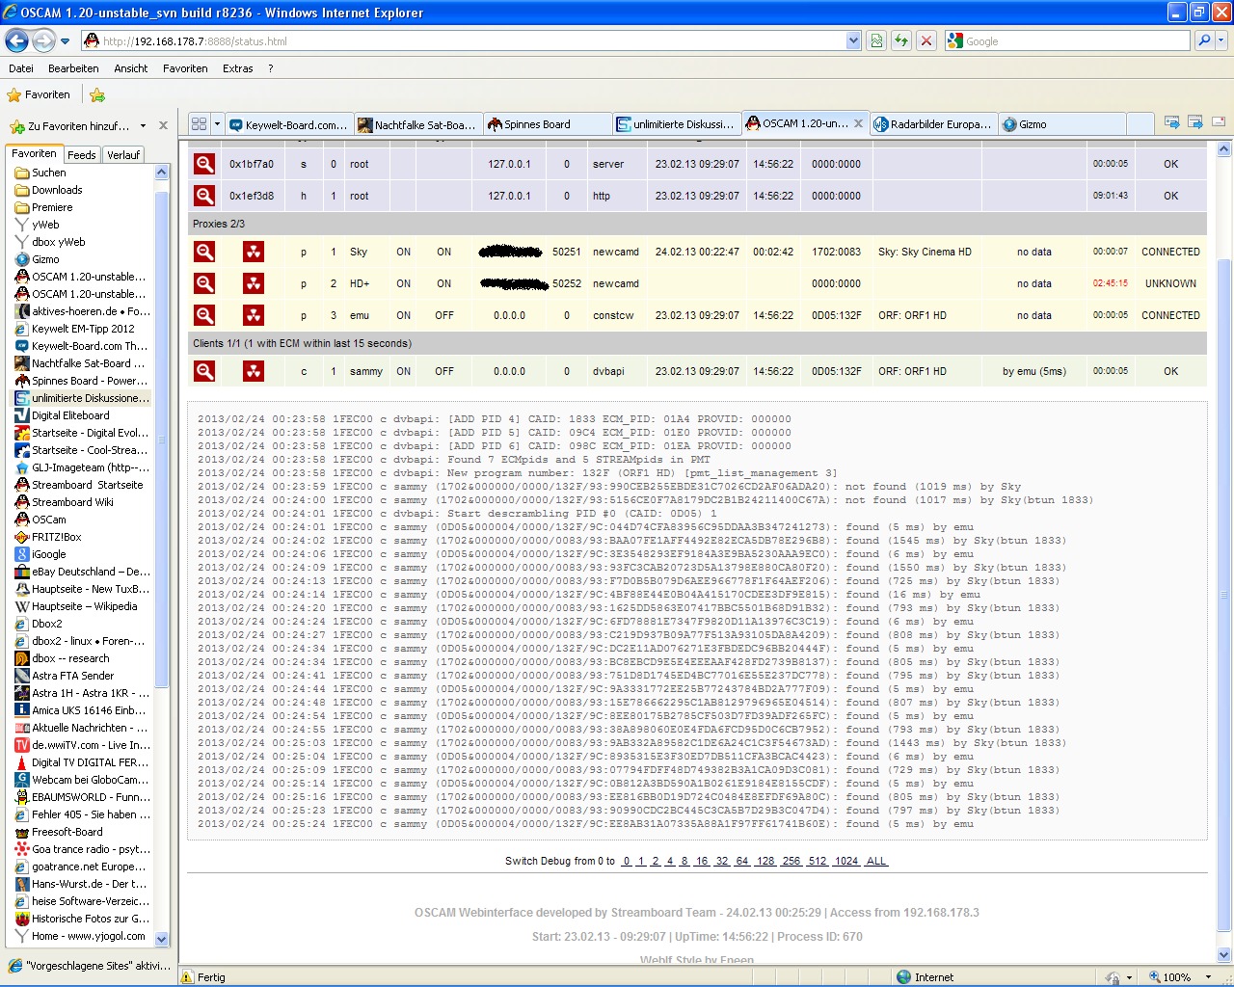The width and height of the screenshot is (1234, 987).
Task: Click magnifier icon in the Sky proxy row
Action: tap(204, 252)
